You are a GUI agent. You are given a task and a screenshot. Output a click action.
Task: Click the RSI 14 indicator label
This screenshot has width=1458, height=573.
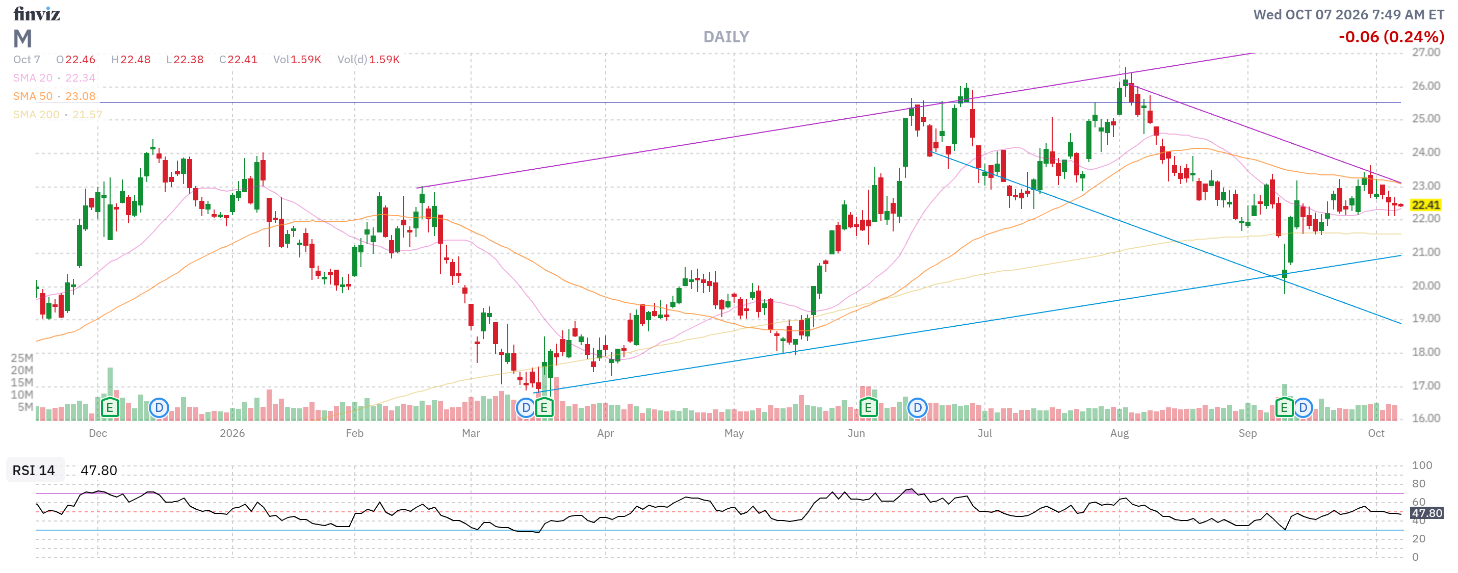click(x=34, y=470)
